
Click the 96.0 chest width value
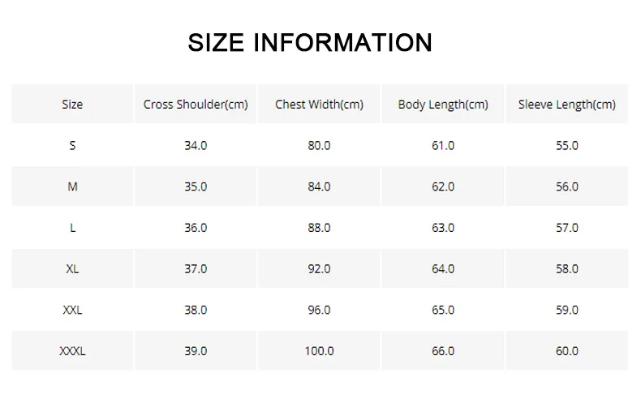[x=319, y=310]
